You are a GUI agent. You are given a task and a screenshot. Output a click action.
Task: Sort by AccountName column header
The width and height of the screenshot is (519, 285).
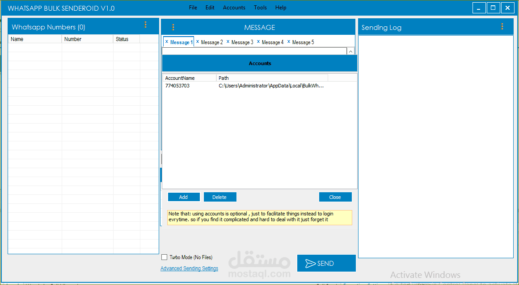point(190,78)
